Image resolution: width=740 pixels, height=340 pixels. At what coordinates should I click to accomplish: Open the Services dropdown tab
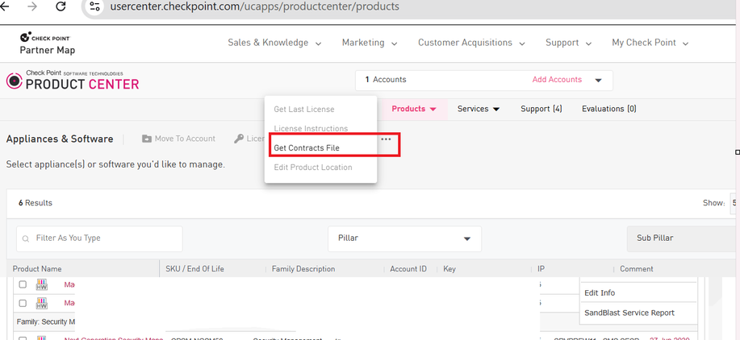(478, 109)
